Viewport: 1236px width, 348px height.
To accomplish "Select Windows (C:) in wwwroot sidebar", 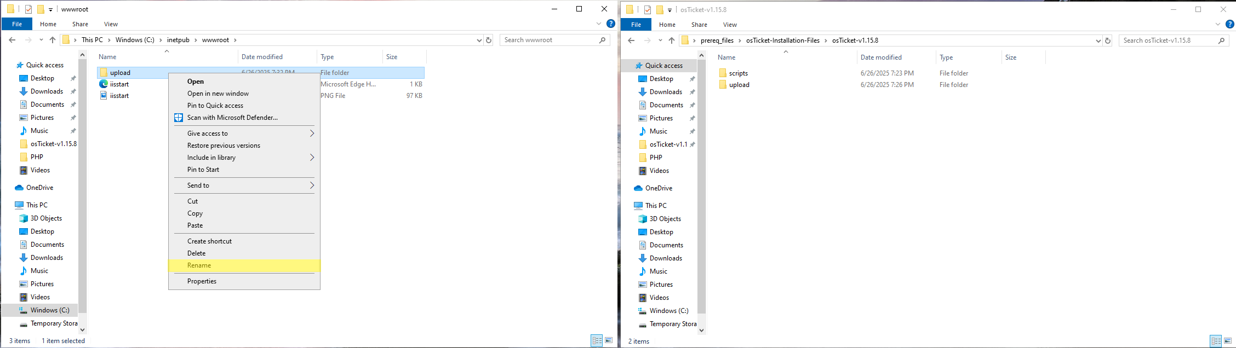I will pyautogui.click(x=44, y=310).
